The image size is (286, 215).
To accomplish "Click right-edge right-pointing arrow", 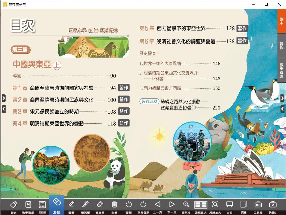I will point(282,98).
